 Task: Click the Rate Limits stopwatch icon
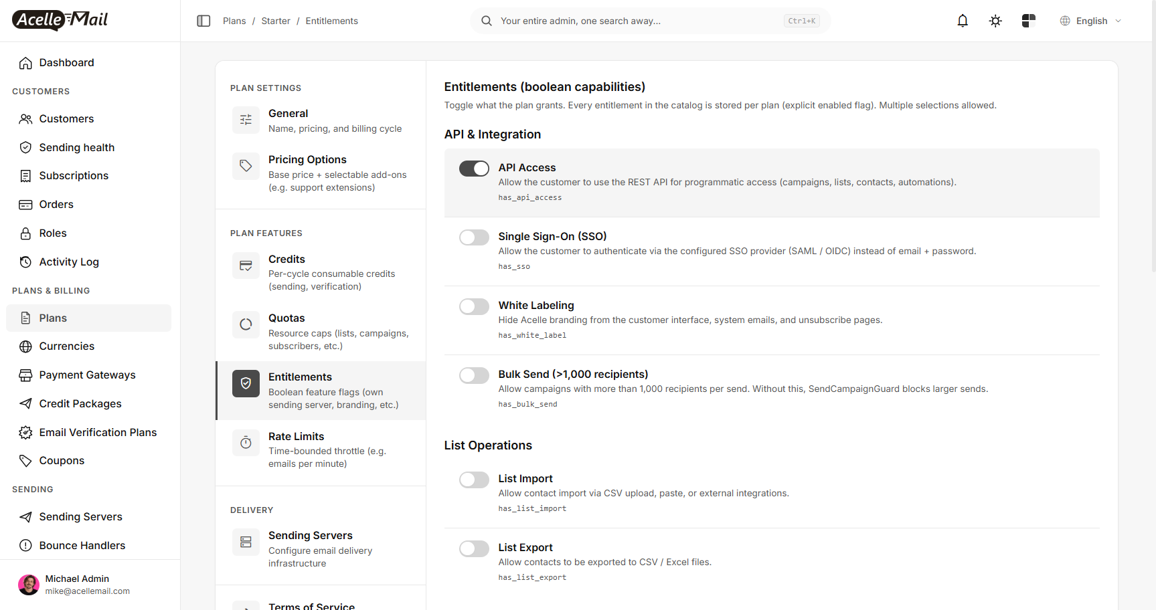pyautogui.click(x=246, y=443)
